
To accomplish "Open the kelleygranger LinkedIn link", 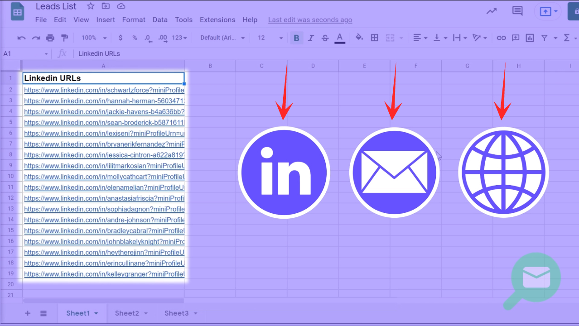I will coord(104,274).
